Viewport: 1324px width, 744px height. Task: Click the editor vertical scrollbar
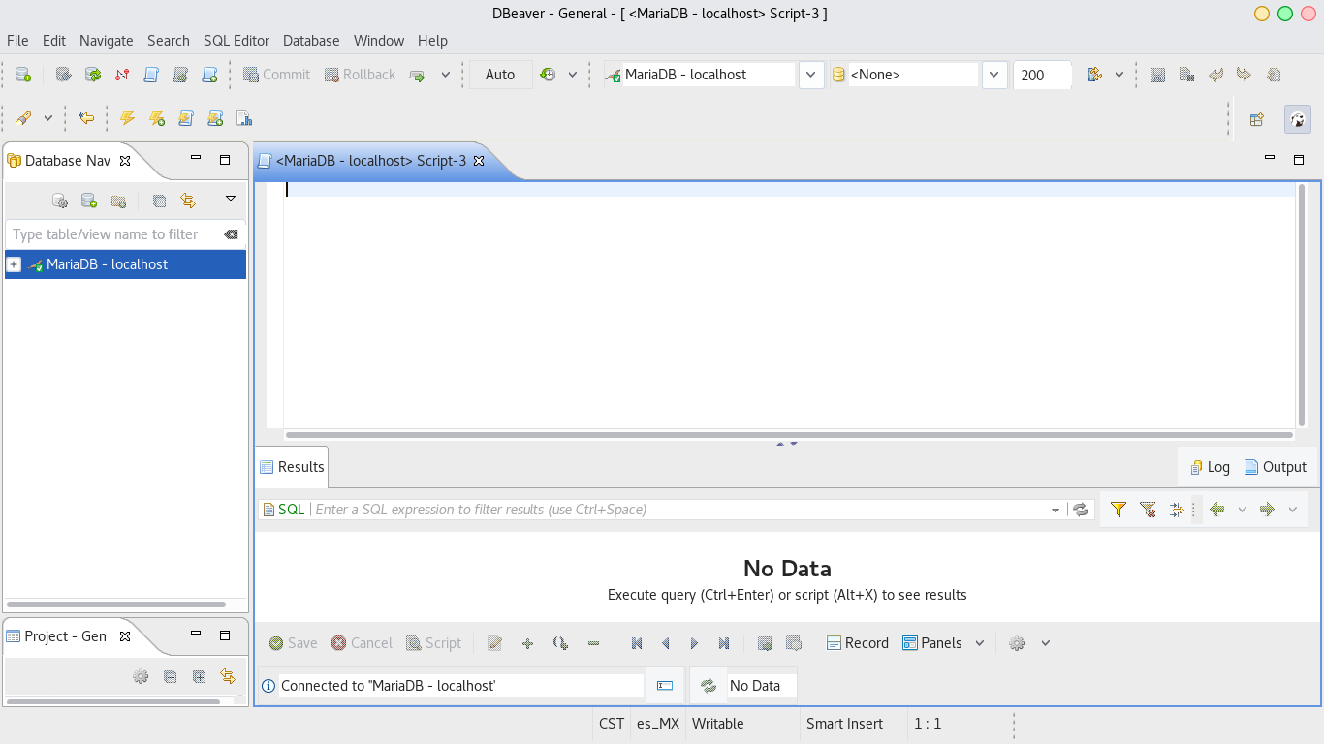point(1302,305)
